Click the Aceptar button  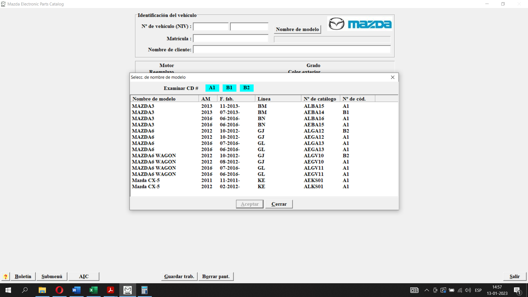tap(250, 204)
